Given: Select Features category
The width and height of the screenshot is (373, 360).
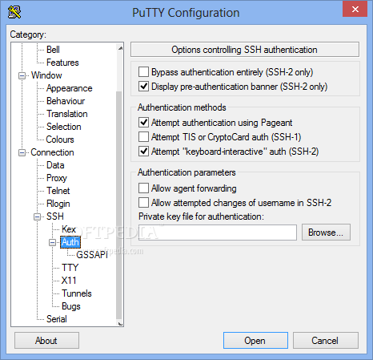Looking at the screenshot, I should 62,63.
